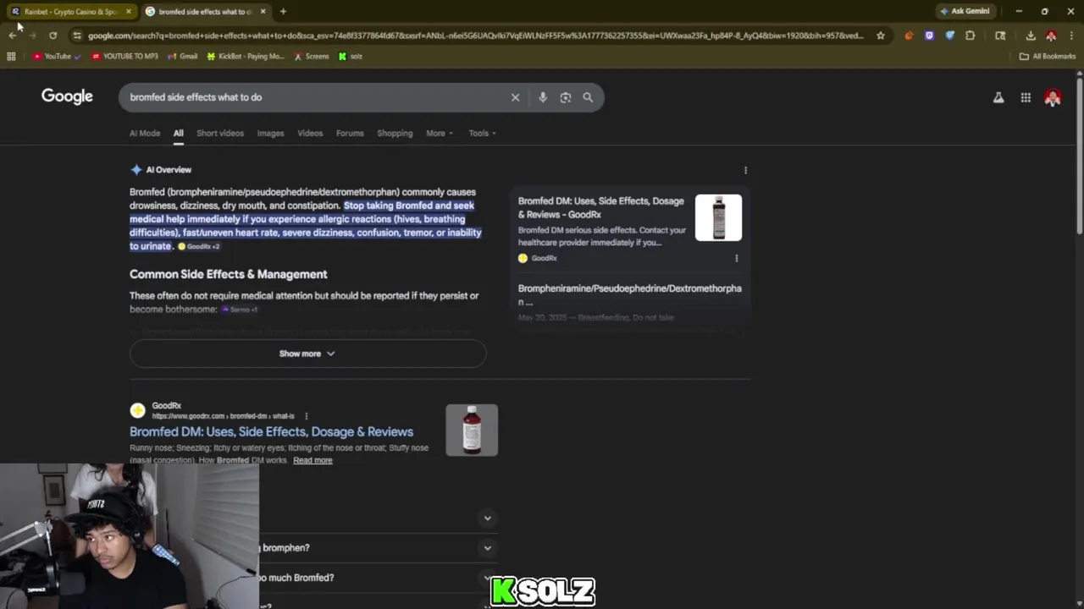Open Gmail bookmark
The image size is (1084, 609).
coord(183,57)
